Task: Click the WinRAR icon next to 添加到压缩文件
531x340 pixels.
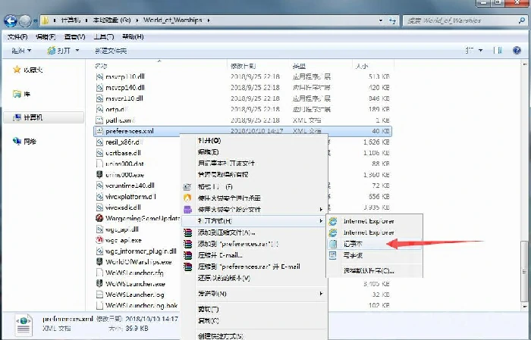Action: click(x=188, y=232)
